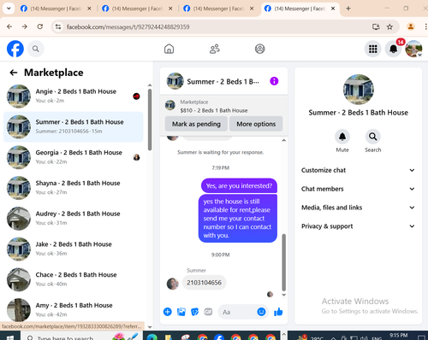
Task: Open the Groups icon in top navigation
Action: [x=259, y=49]
